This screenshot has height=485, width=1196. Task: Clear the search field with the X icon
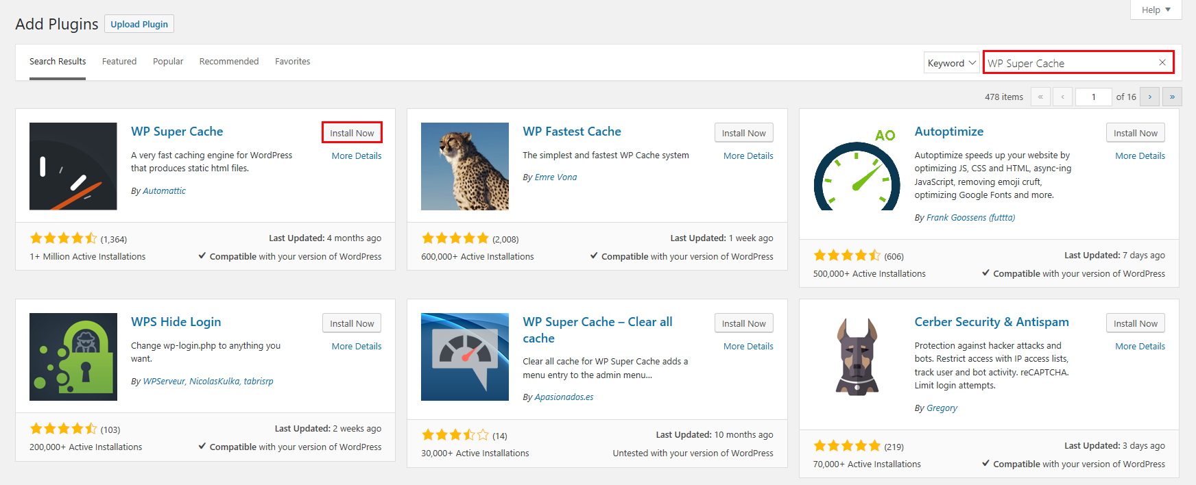(1162, 62)
